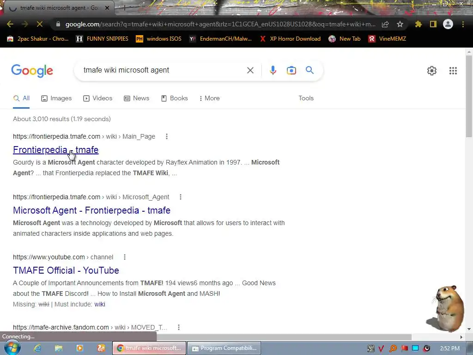Open options for tmafe-archive fandom result
Image resolution: width=473 pixels, height=355 pixels.
[x=179, y=327]
